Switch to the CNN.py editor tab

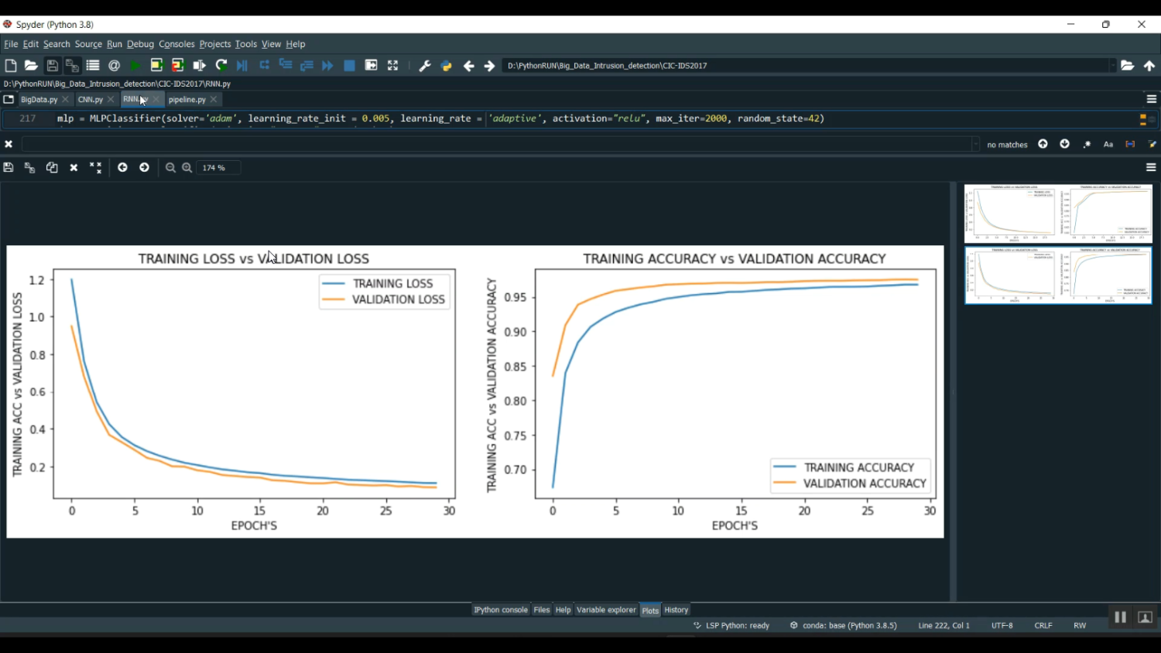pos(90,100)
